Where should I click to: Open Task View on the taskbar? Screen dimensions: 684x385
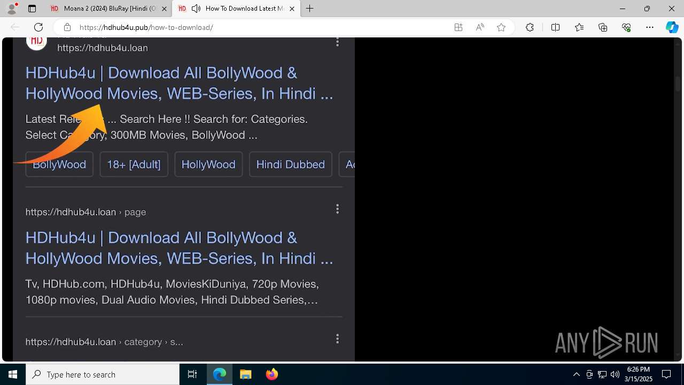click(192, 374)
